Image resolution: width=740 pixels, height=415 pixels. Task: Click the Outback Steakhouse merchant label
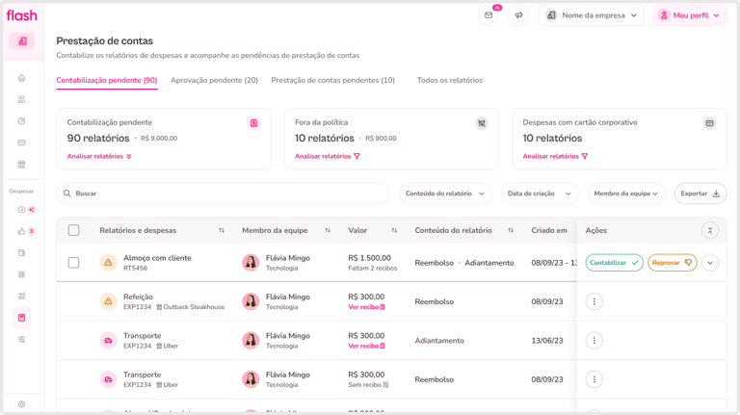190,307
